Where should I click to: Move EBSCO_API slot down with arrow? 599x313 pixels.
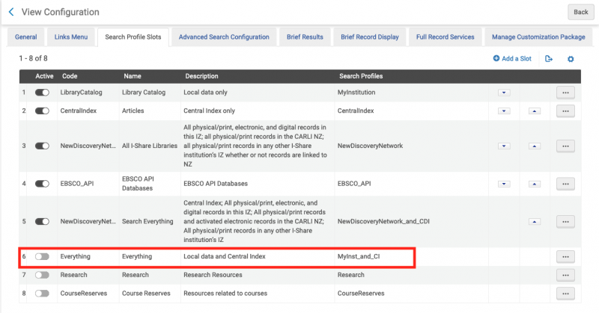pyautogui.click(x=504, y=184)
